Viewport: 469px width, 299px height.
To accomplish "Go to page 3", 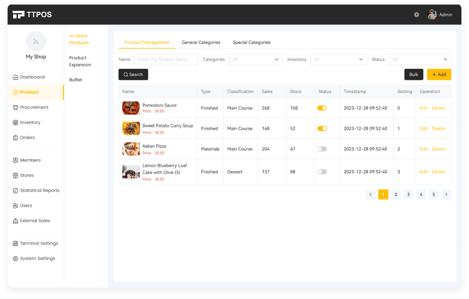I will tap(408, 195).
